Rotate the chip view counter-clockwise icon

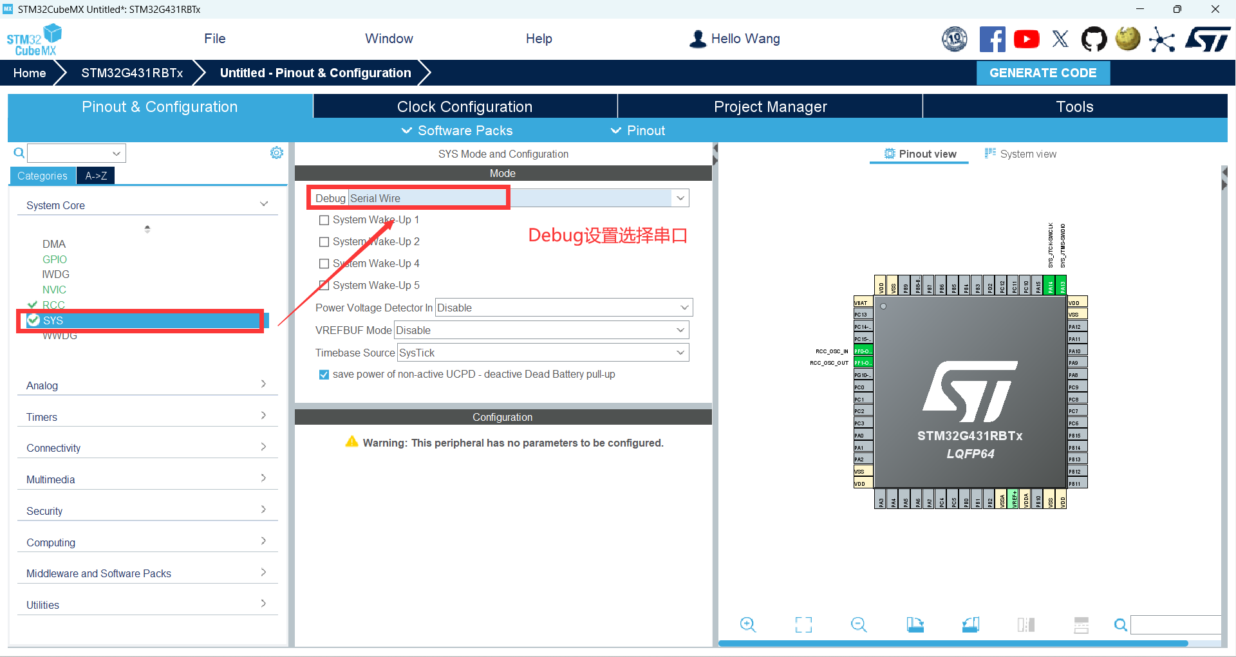971,624
